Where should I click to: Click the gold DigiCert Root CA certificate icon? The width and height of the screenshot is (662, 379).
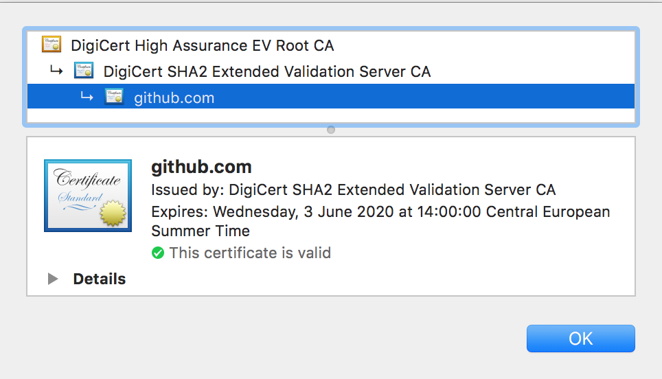pyautogui.click(x=52, y=45)
